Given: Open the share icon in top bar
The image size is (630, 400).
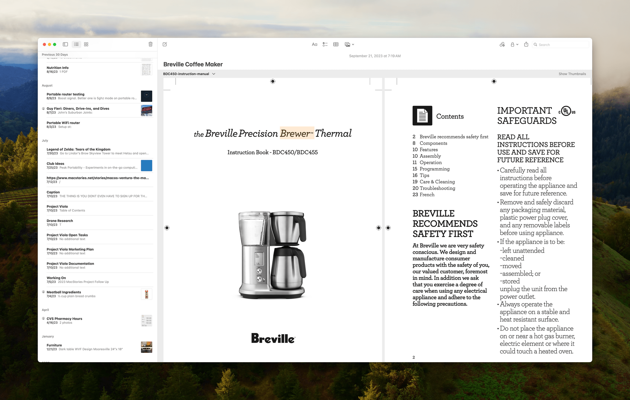Looking at the screenshot, I should pos(526,45).
